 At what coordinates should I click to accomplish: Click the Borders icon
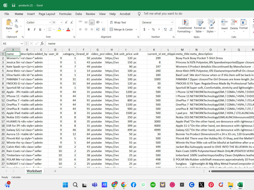point(50,29)
